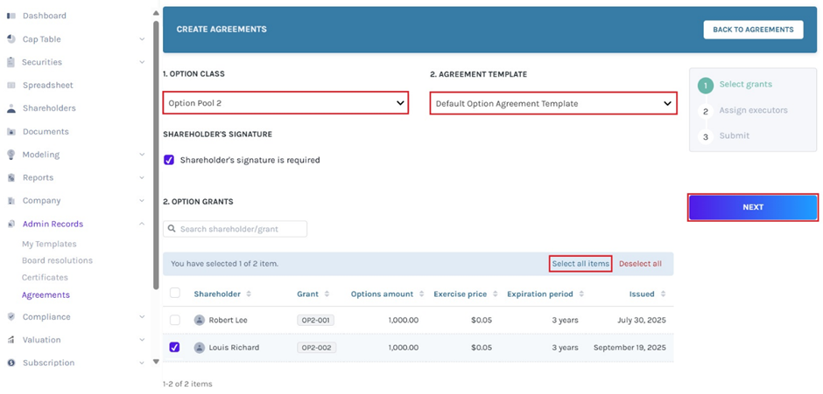The height and width of the screenshot is (394, 823).
Task: Click the Search shareholder/grant field
Action: tap(236, 229)
